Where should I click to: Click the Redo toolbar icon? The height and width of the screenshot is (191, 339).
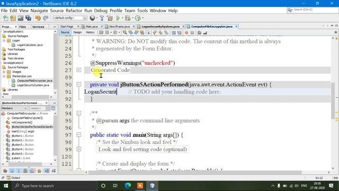coord(46,18)
